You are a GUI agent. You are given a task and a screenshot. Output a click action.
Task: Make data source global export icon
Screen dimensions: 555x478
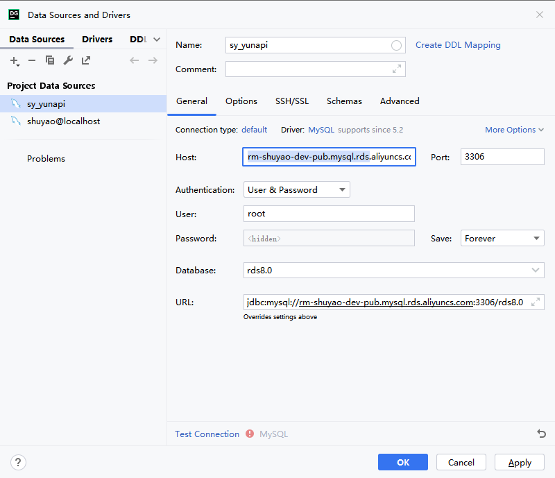(86, 60)
